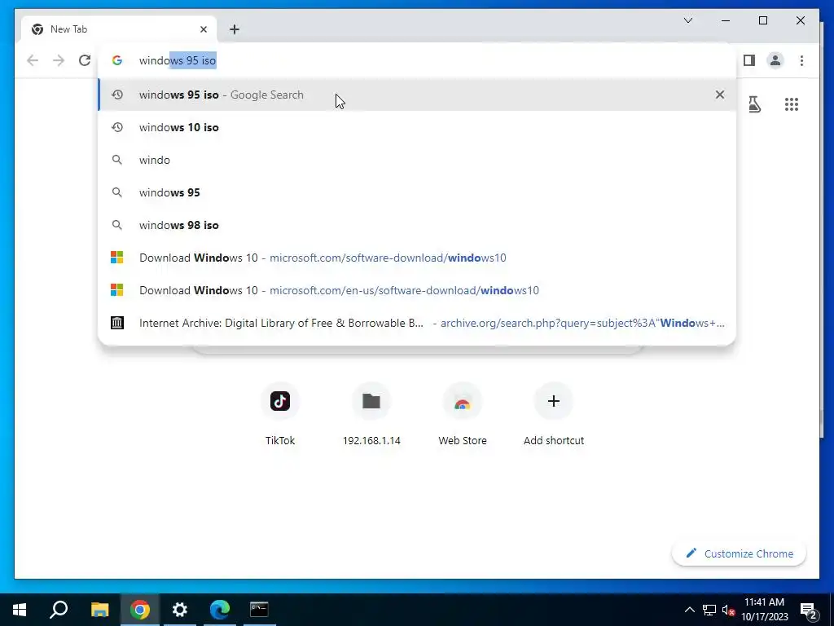This screenshot has width=834, height=626.
Task: Select the New Tab tab
Action: 119,29
